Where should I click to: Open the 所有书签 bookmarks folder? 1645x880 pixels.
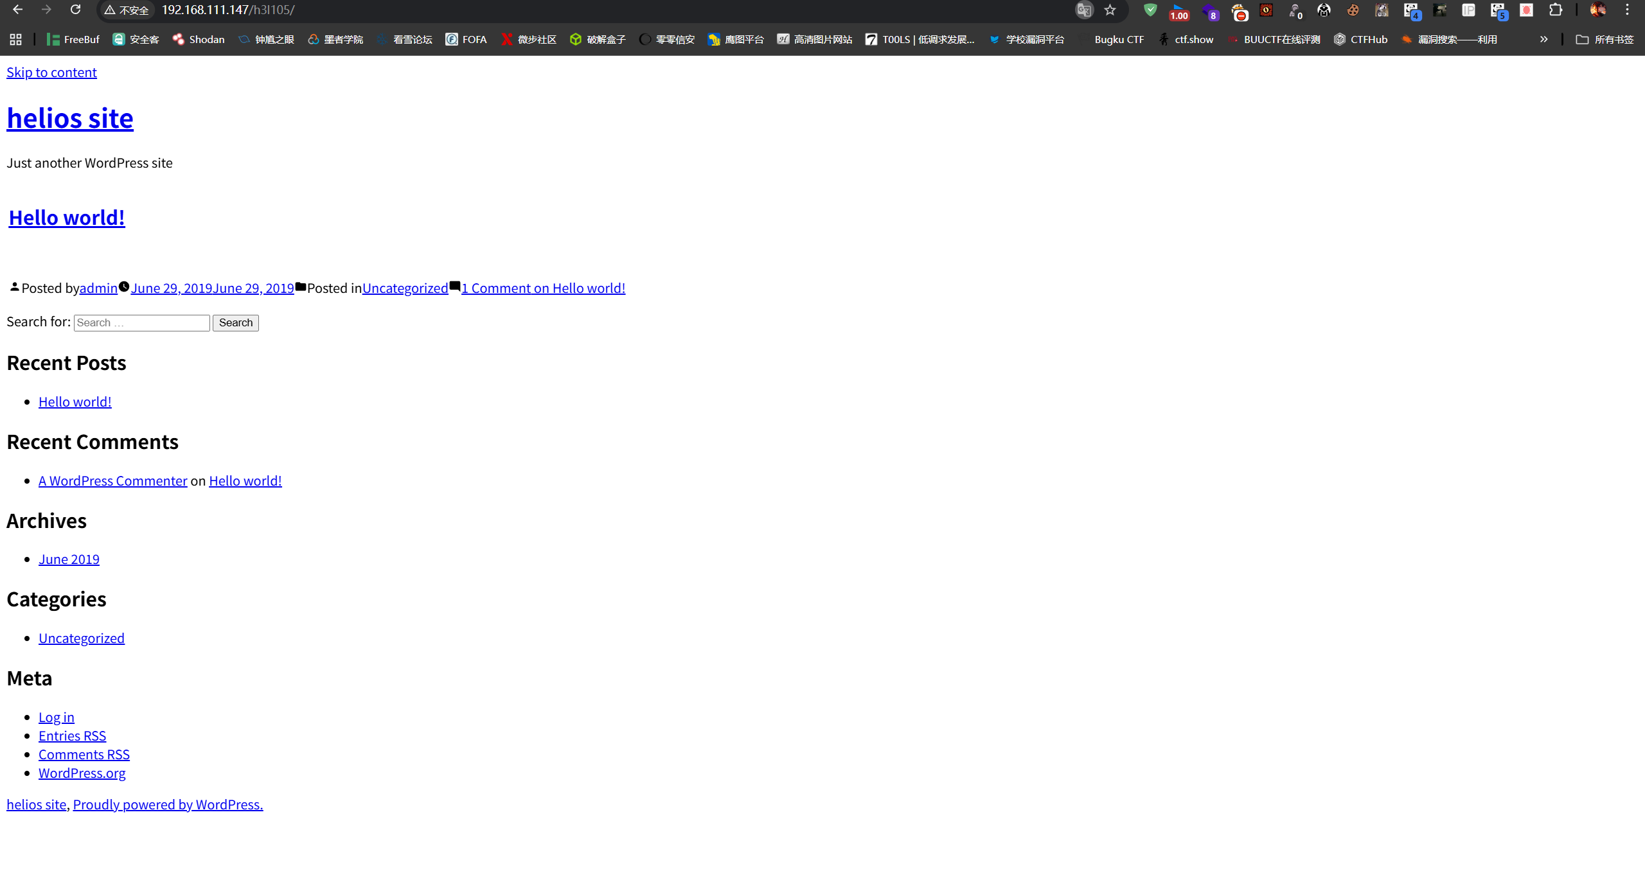[1605, 39]
